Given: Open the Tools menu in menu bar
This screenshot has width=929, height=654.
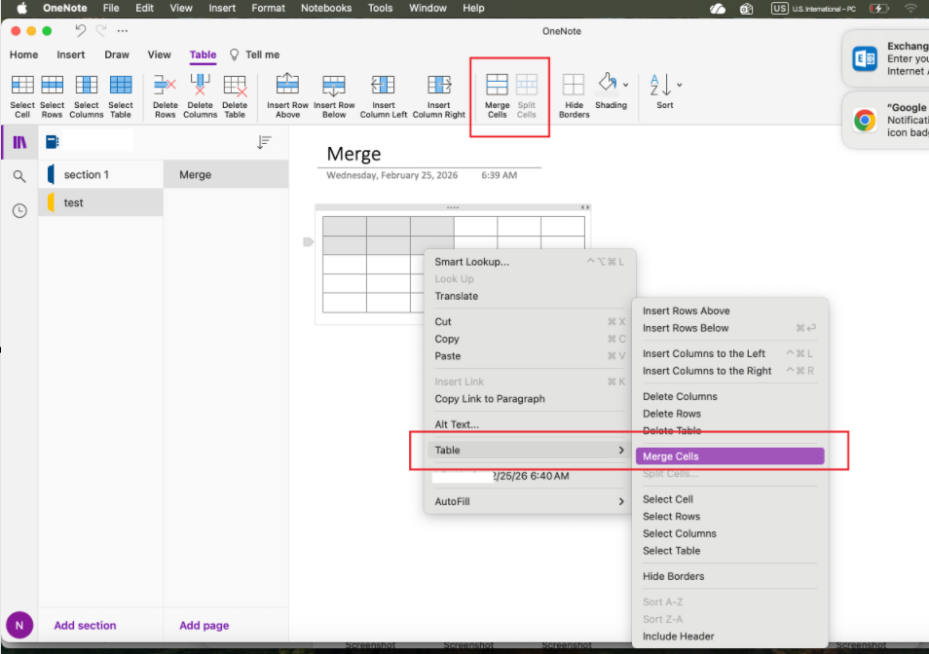Looking at the screenshot, I should pos(380,9).
